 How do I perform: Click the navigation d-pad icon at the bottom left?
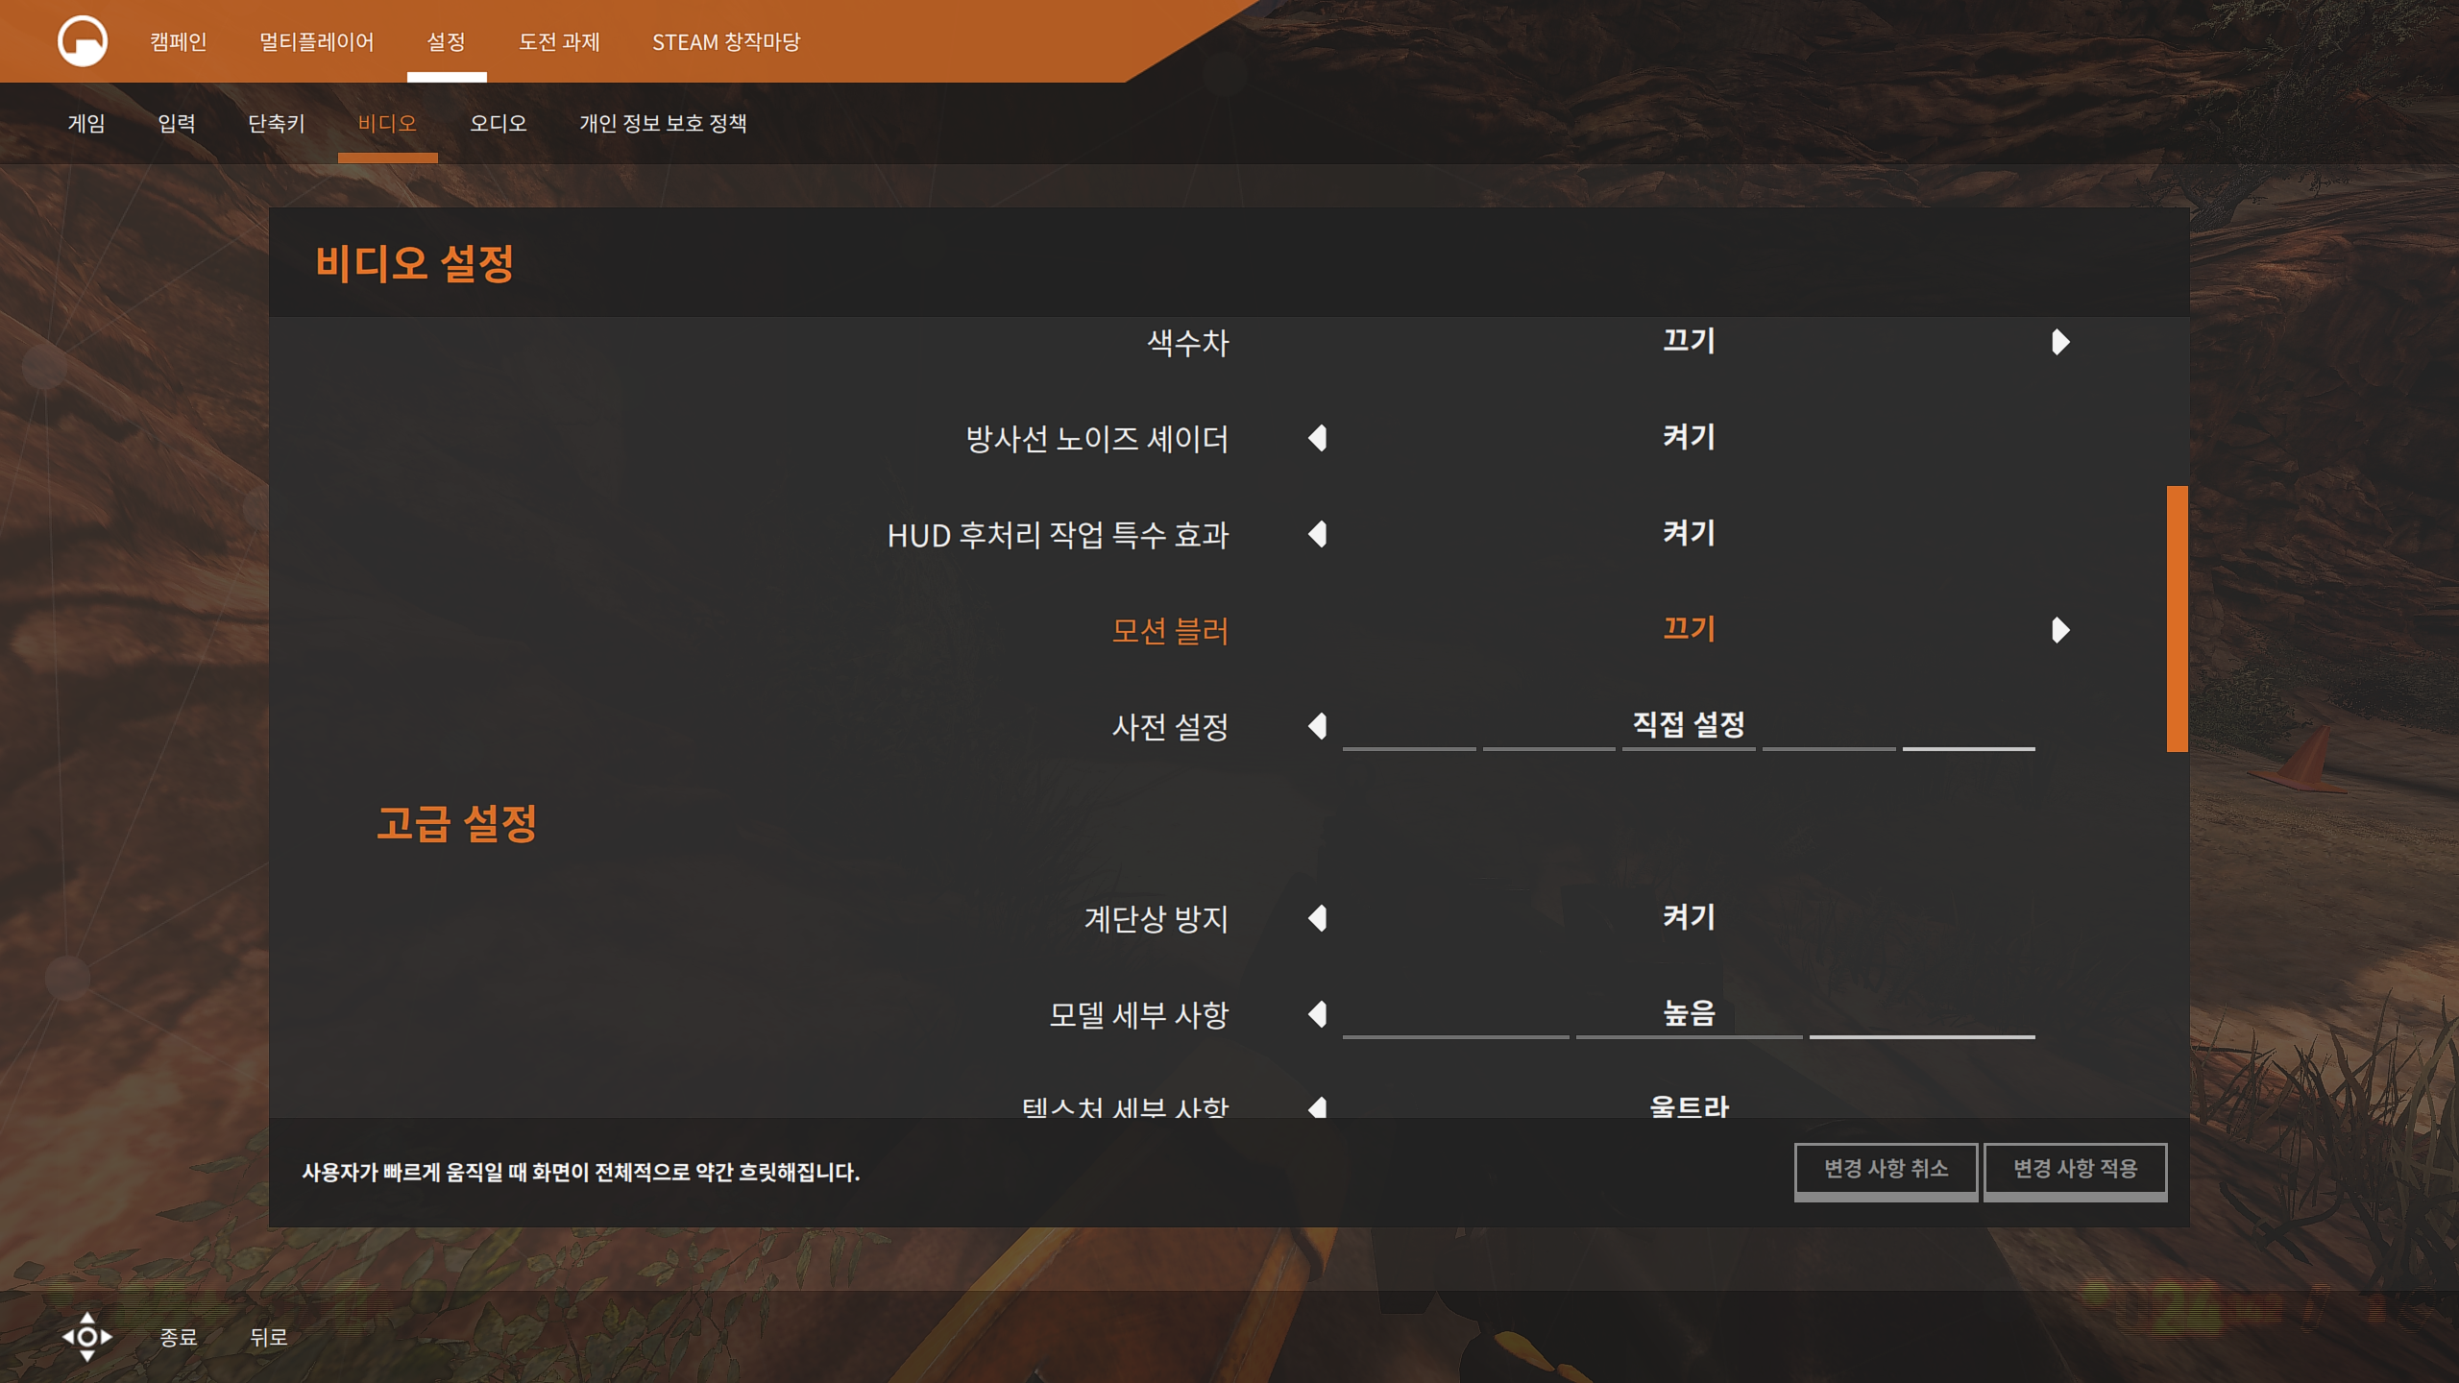pos(86,1336)
